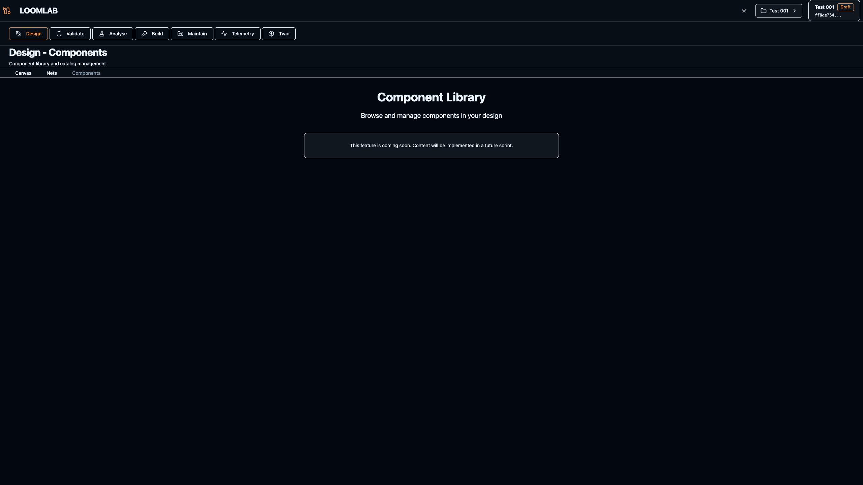Click the LOOMLAB cable logo icon
Viewport: 863px width, 485px height.
pyautogui.click(x=7, y=10)
